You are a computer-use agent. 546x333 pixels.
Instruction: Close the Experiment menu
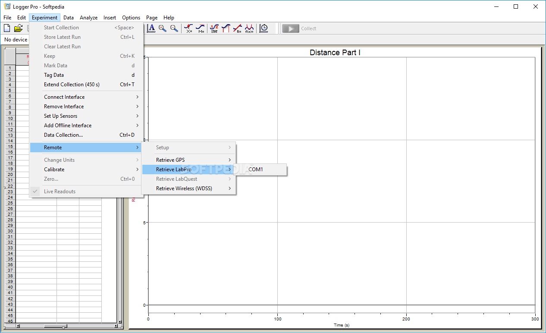(x=45, y=18)
